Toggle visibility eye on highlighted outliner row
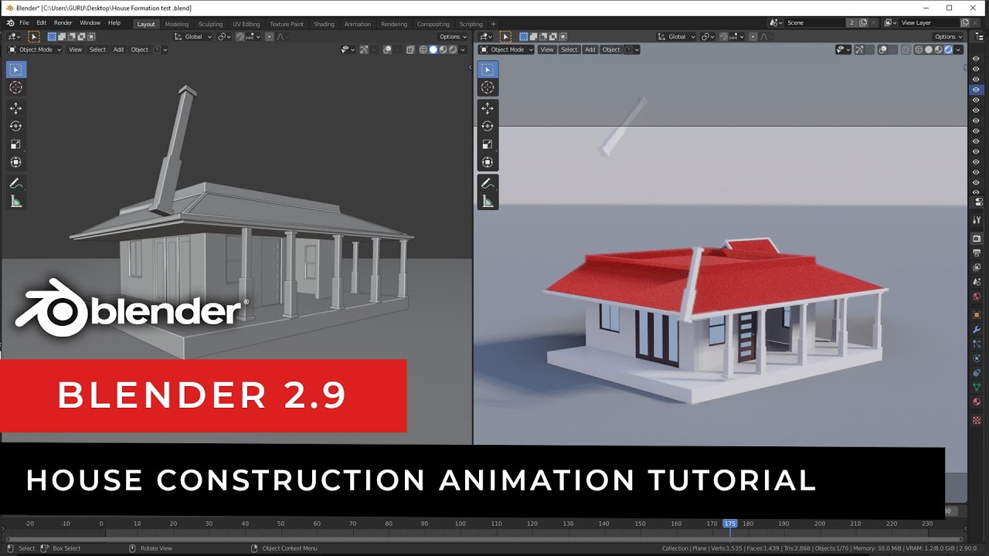Screen dimensions: 989x556 pos(976,90)
